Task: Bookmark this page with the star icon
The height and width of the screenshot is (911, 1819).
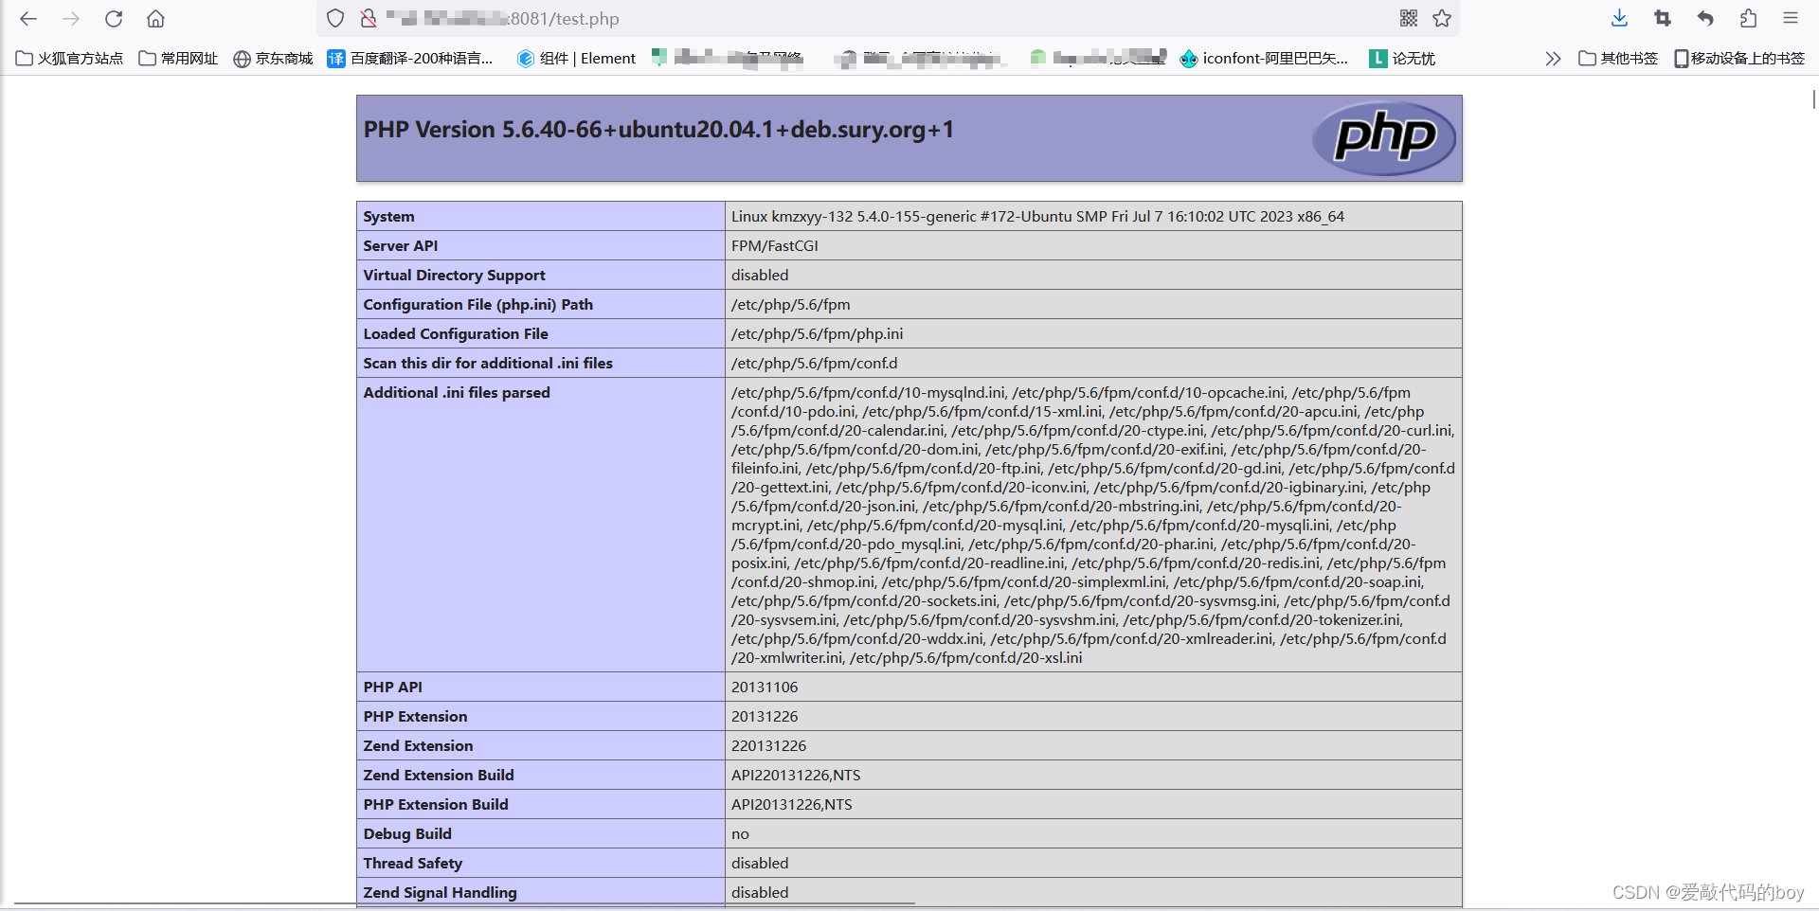Action: click(1442, 18)
